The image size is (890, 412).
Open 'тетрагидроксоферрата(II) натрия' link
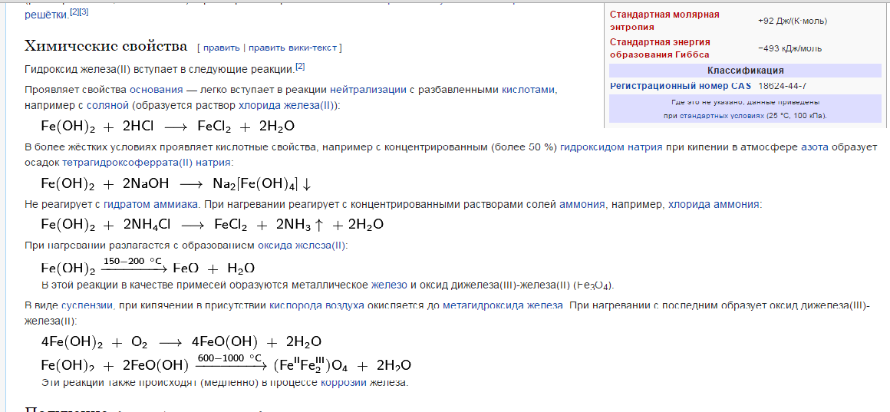147,163
